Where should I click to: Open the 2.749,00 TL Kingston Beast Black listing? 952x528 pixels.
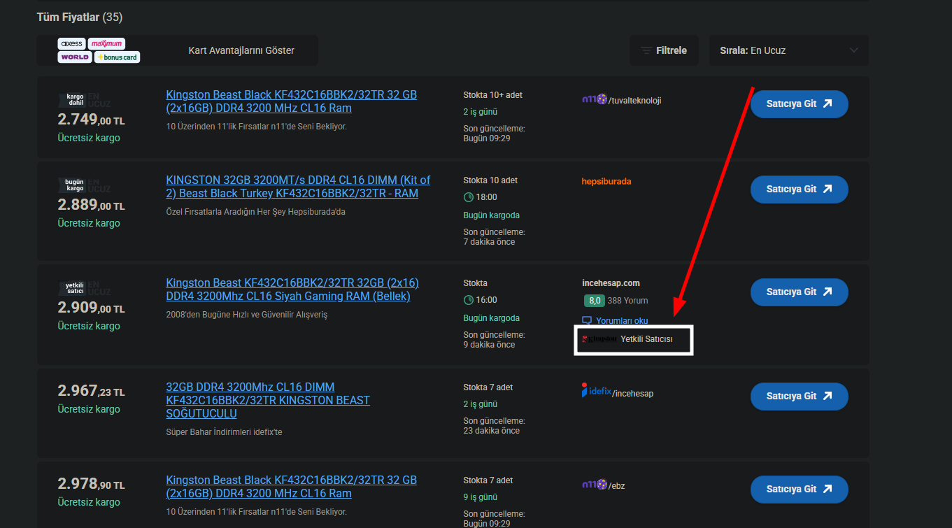pos(291,101)
